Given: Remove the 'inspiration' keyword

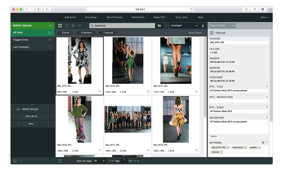Looking at the screenshot, I should (x=246, y=148).
